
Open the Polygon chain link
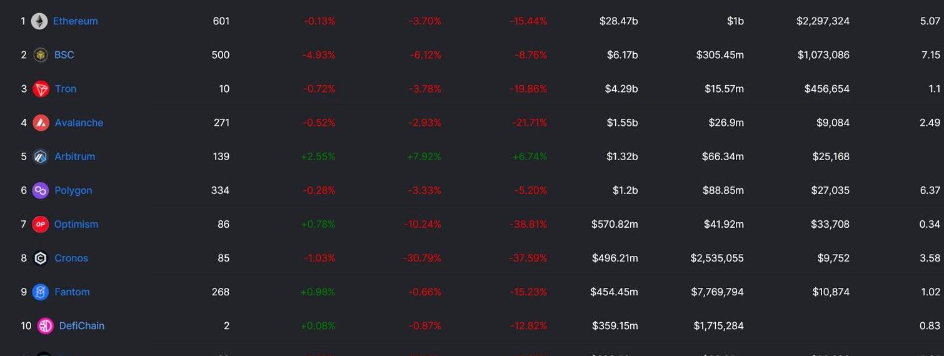coord(73,190)
